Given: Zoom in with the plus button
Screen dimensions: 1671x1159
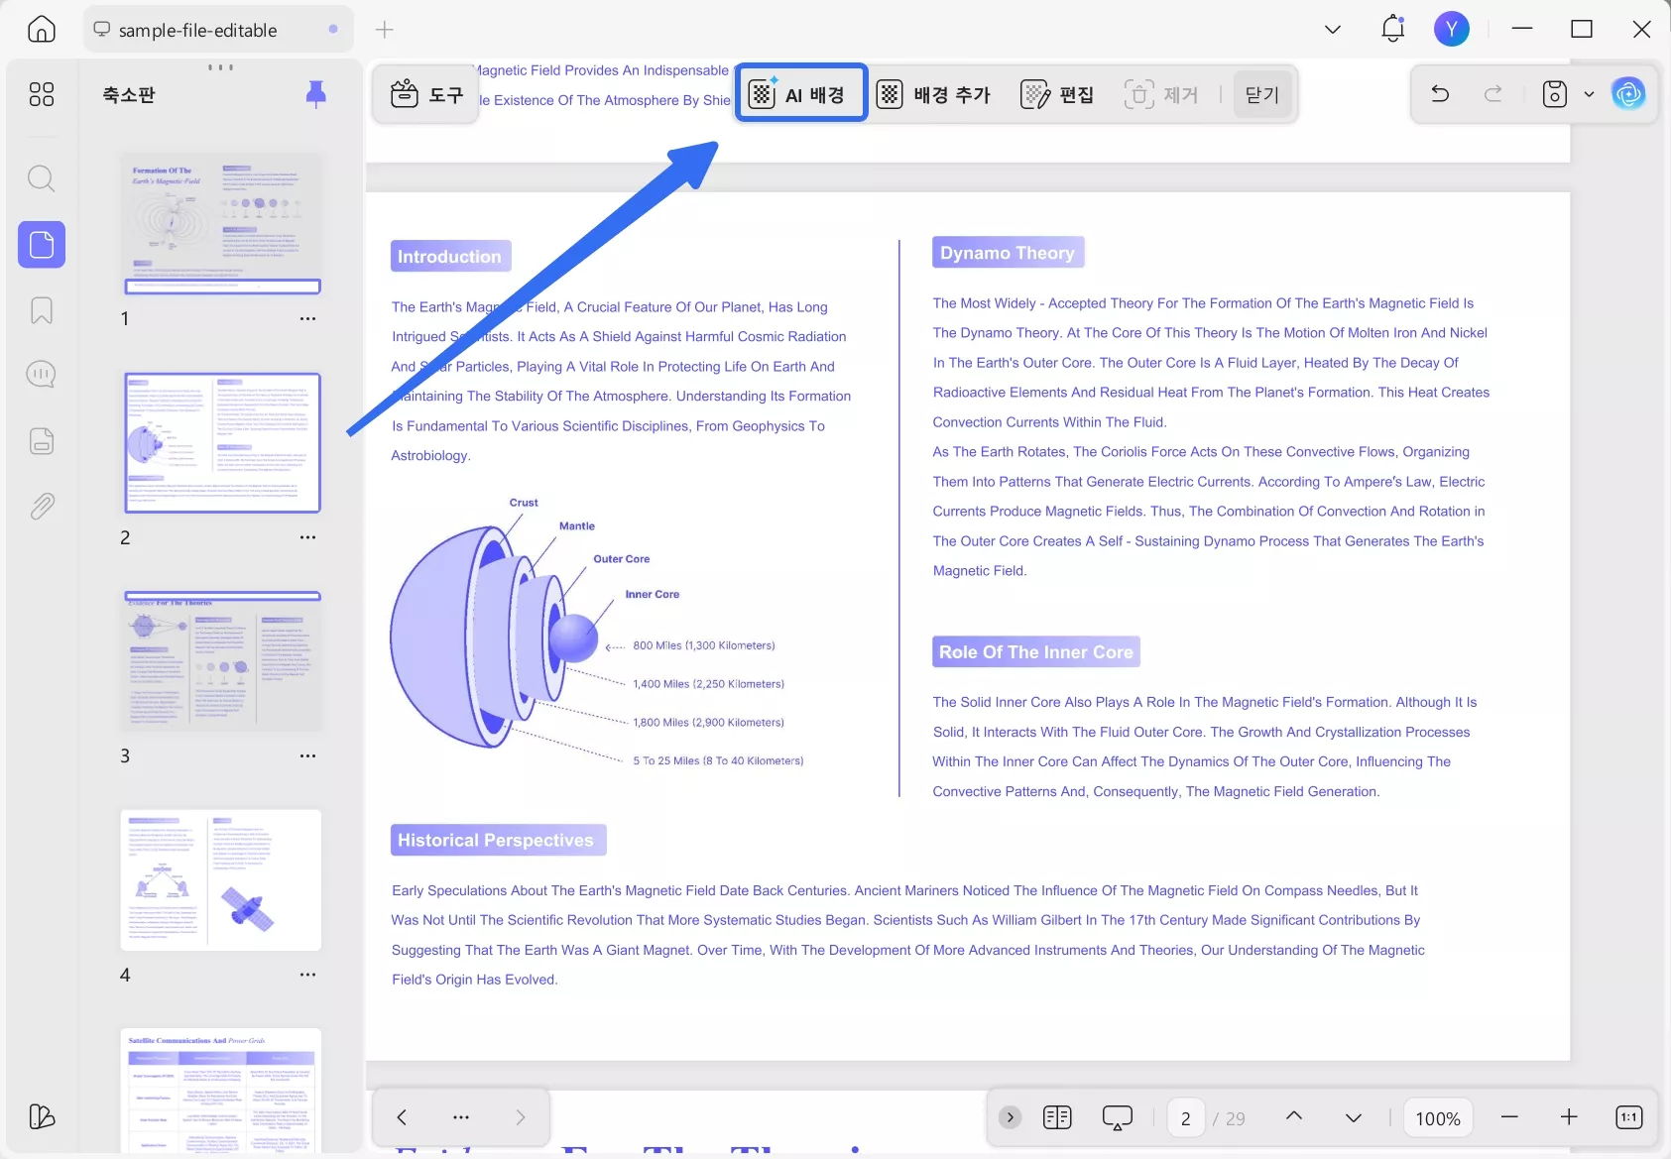Looking at the screenshot, I should click(x=1569, y=1117).
